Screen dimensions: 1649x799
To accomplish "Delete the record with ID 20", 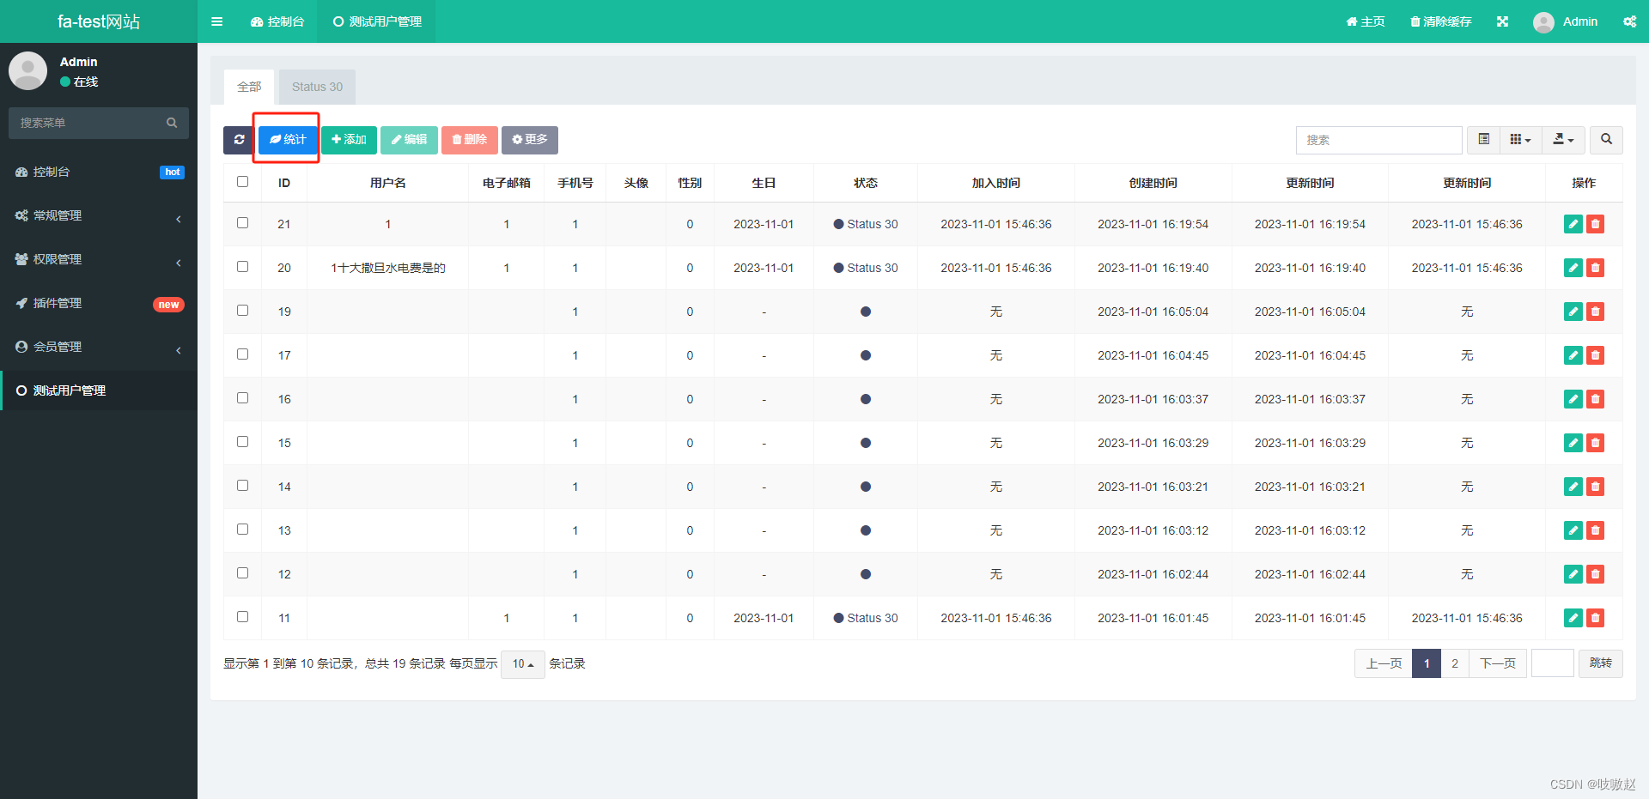I will [x=1596, y=267].
